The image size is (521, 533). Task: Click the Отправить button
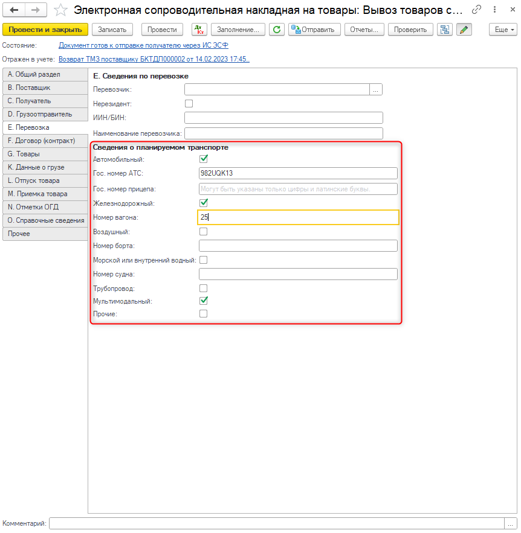[315, 30]
